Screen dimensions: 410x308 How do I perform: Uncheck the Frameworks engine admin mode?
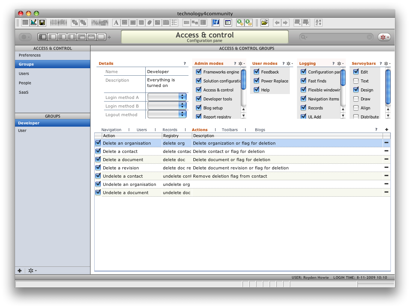tap(199, 72)
